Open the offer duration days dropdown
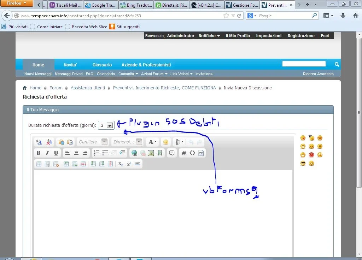 pos(106,125)
